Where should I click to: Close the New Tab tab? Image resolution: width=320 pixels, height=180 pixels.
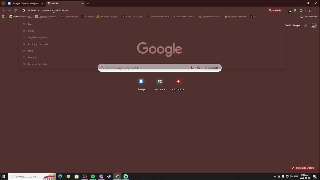tap(82, 3)
